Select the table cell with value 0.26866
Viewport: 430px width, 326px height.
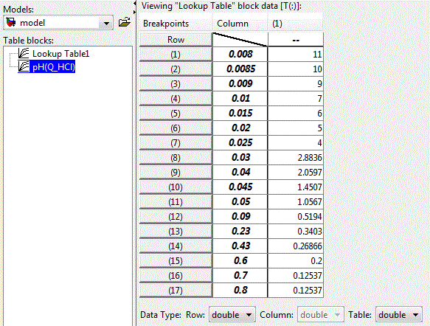click(295, 246)
